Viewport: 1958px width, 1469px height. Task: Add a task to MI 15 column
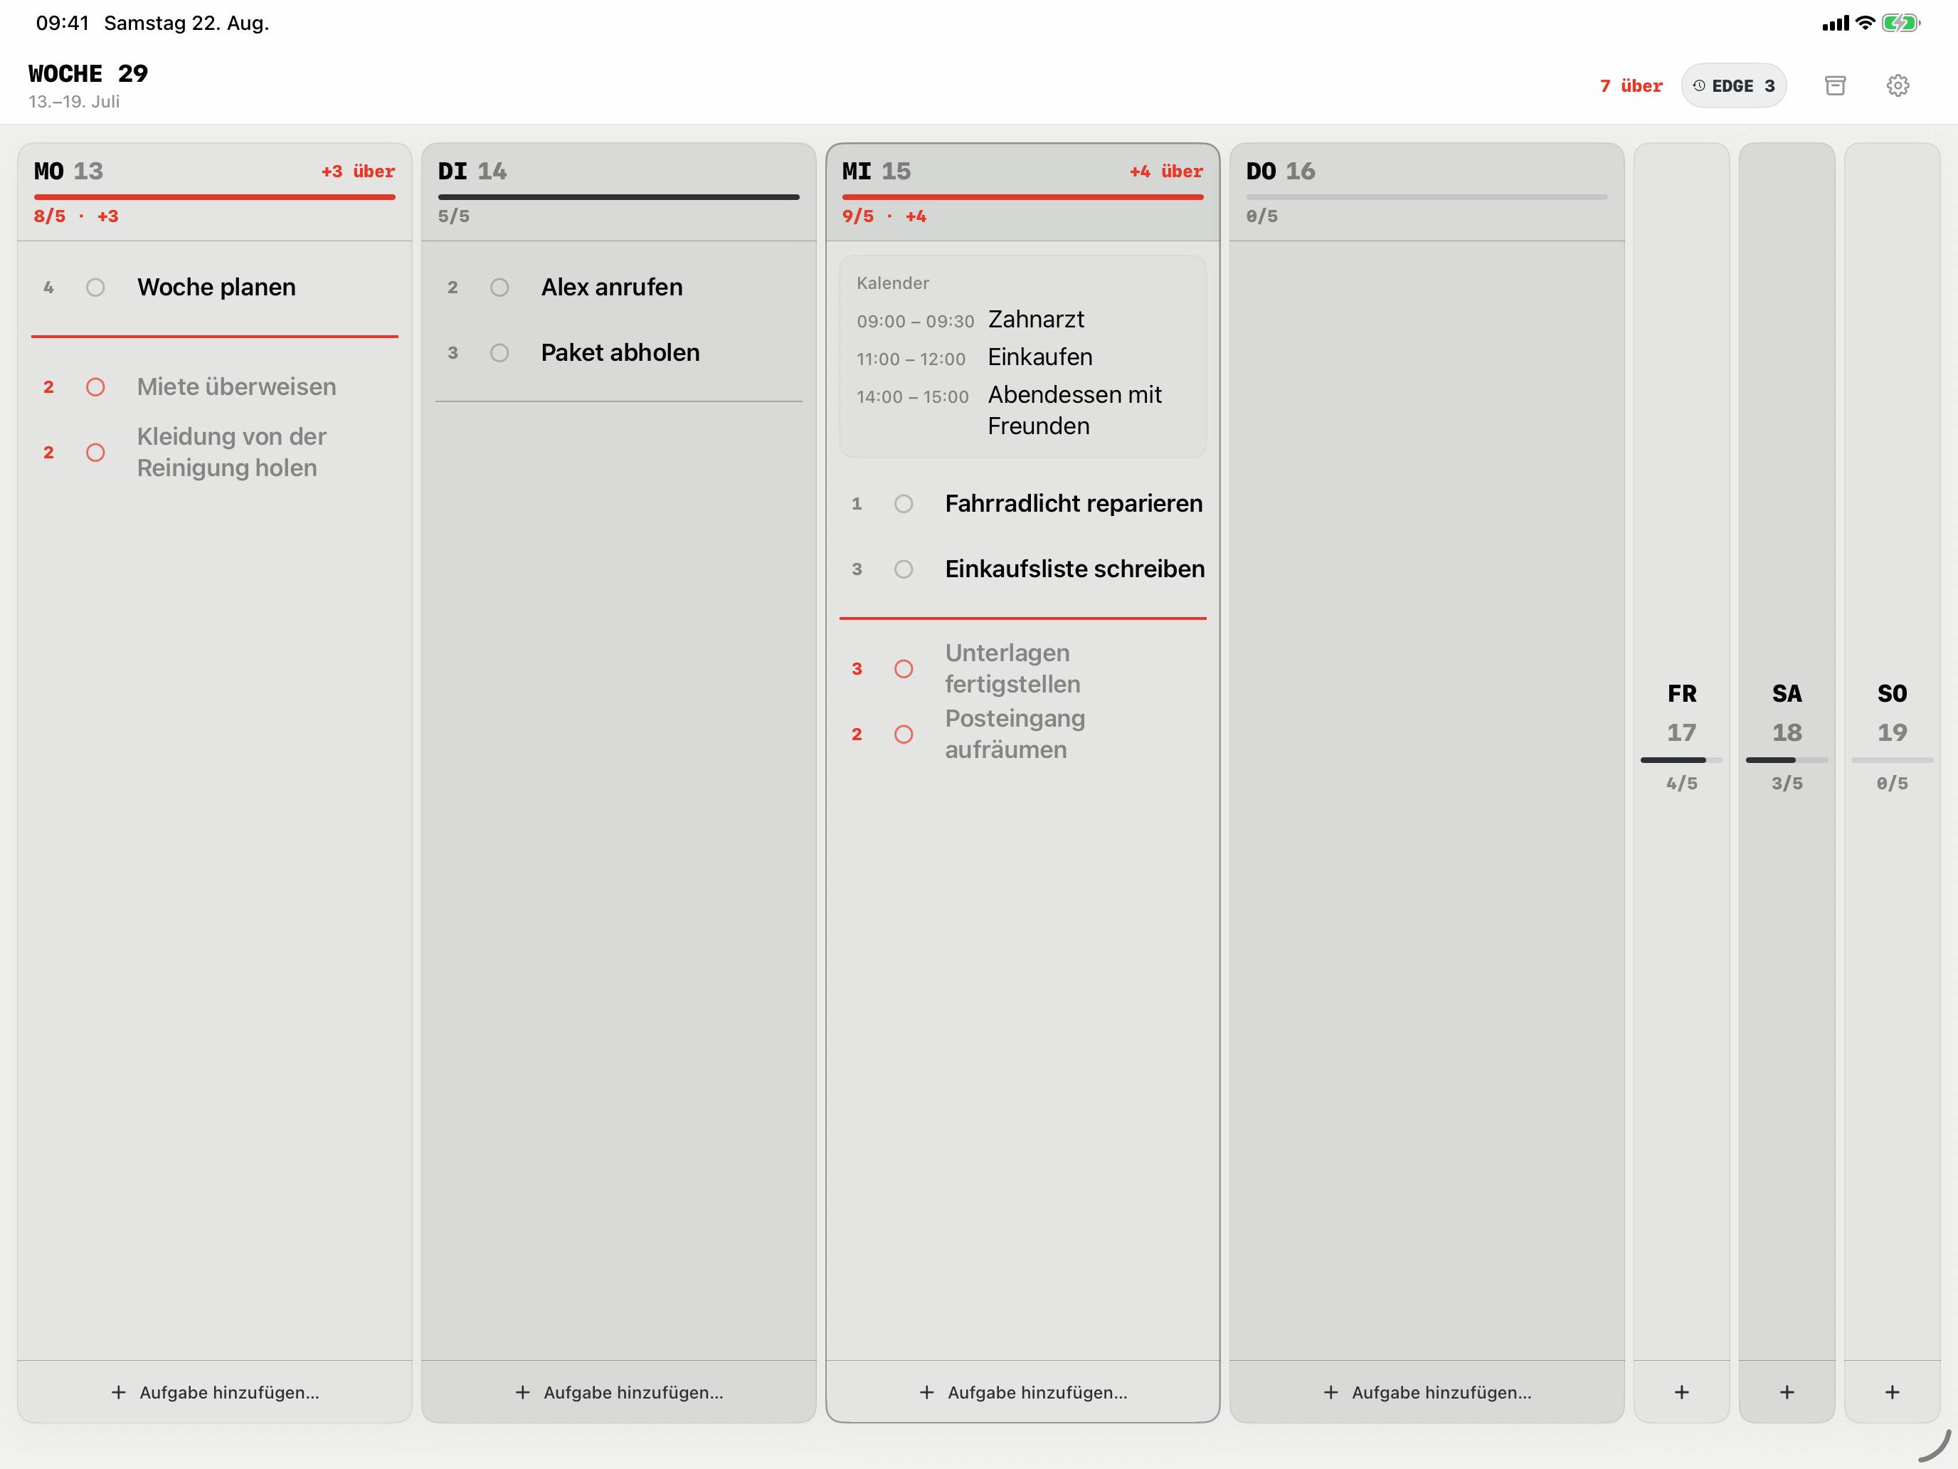[x=1022, y=1392]
